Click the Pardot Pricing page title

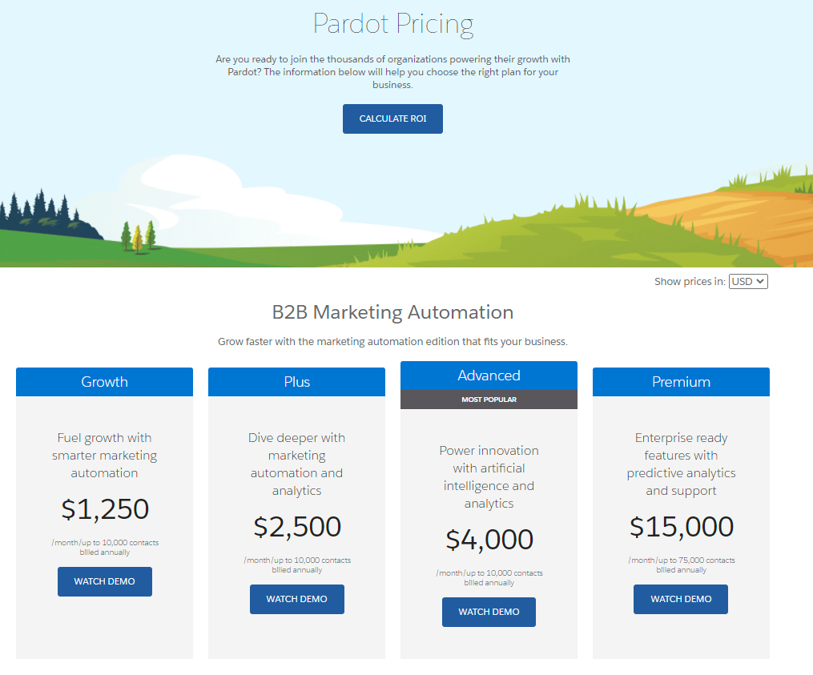(392, 24)
